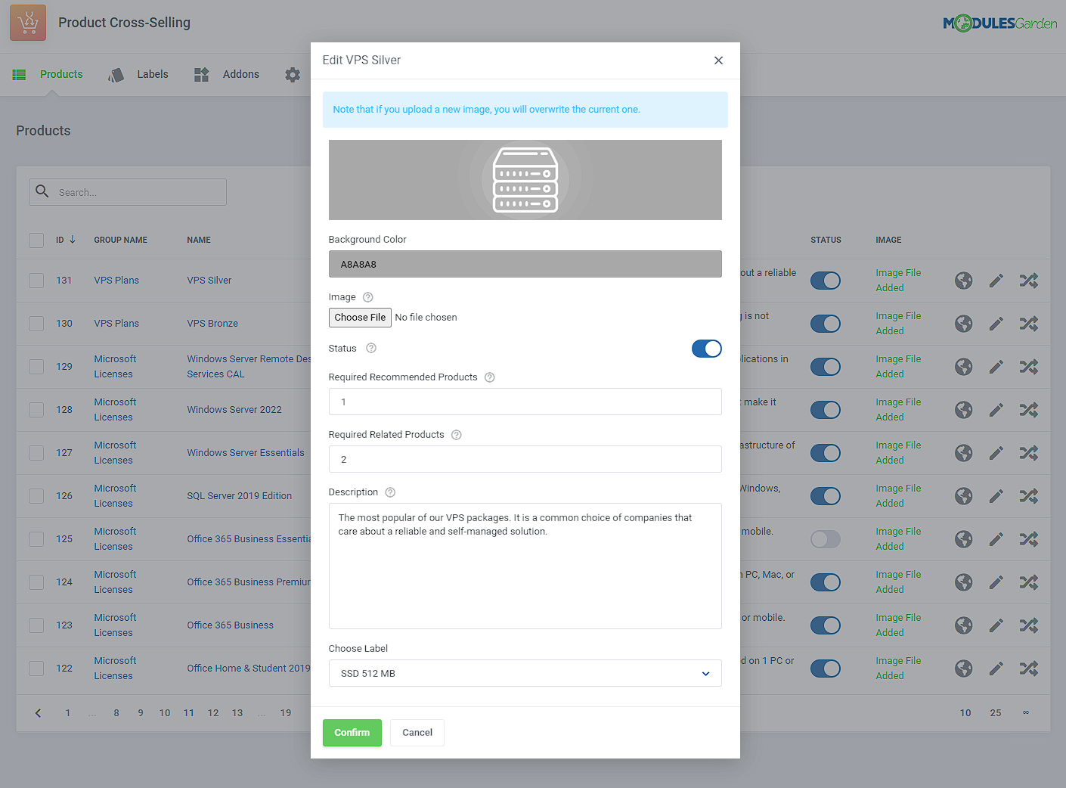Image resolution: width=1066 pixels, height=788 pixels.
Task: Go to previous page using left chevron
Action: pyautogui.click(x=39, y=712)
